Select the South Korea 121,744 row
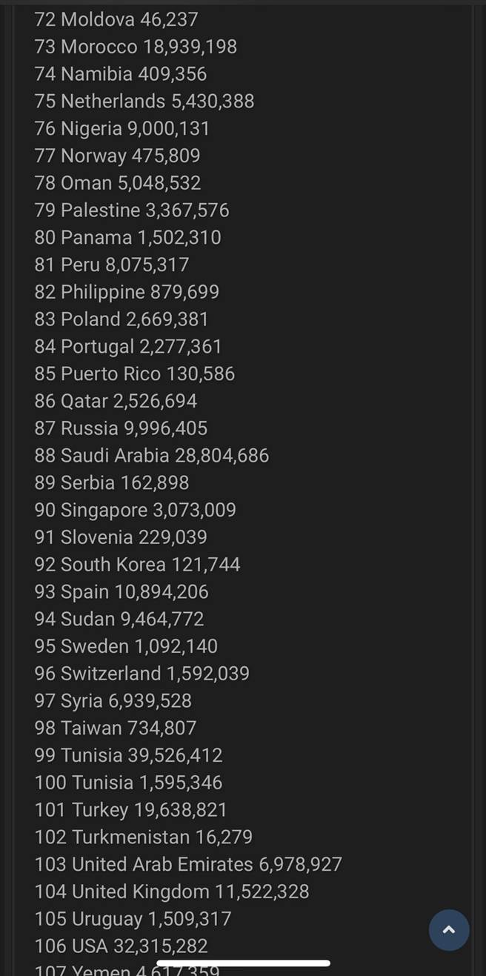Screen dimensions: 486x976 tap(138, 565)
